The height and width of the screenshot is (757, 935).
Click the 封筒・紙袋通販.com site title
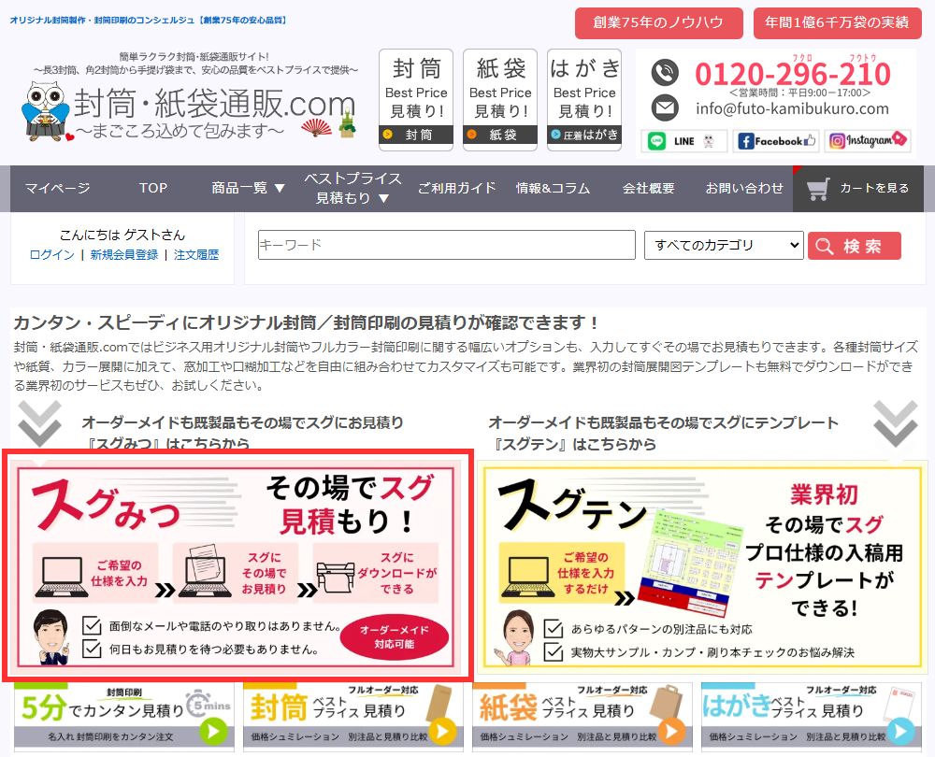214,105
